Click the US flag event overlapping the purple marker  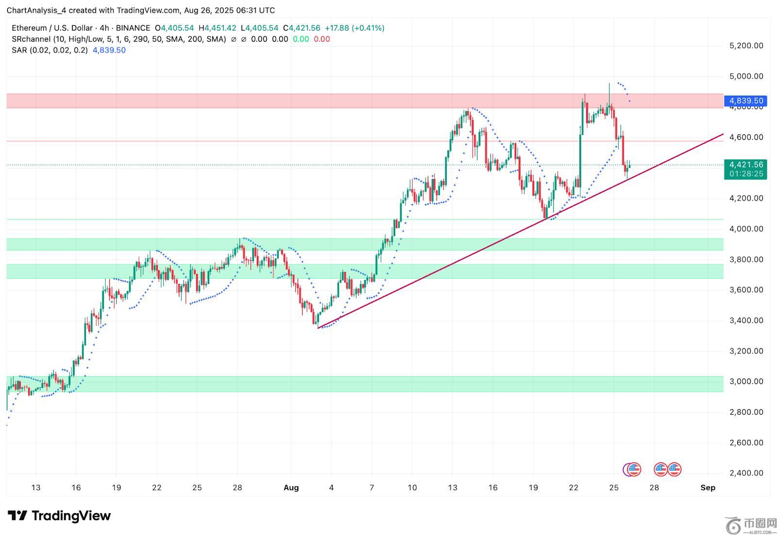click(634, 469)
